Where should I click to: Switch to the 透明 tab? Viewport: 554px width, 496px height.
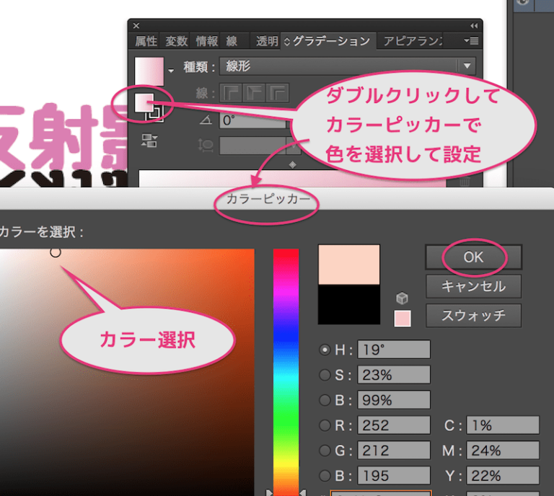pos(266,41)
